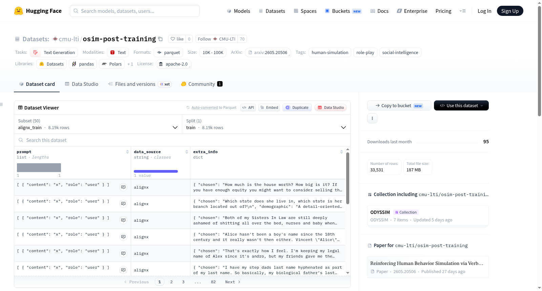Viewport: 542px width, 291px height.
Task: Open the ODYSSIM collection card
Action: coord(428,216)
